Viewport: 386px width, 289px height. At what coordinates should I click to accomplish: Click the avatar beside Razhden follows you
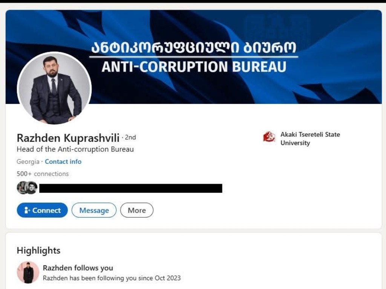(x=28, y=272)
